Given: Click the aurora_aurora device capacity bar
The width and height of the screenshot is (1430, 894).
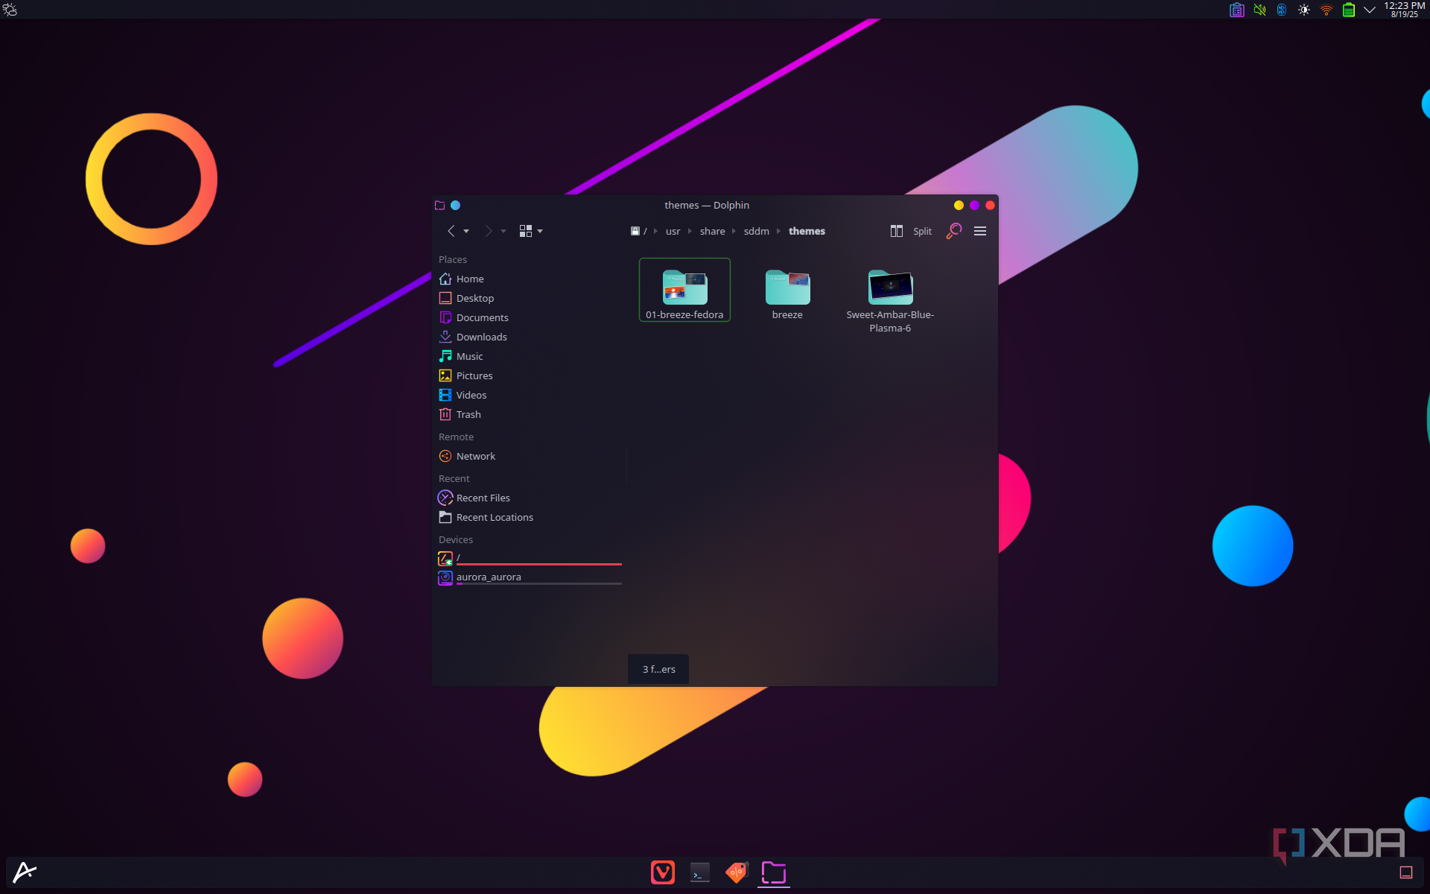Looking at the screenshot, I should (x=538, y=584).
